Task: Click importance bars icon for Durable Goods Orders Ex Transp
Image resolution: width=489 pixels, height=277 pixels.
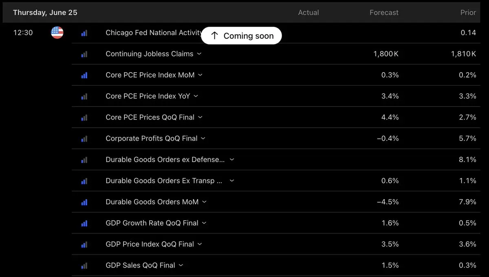Action: (x=84, y=182)
